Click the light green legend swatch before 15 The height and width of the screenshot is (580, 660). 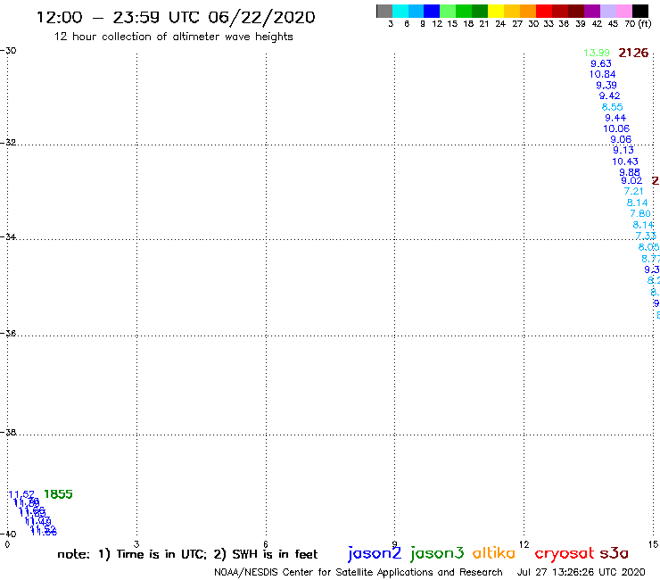(448, 11)
